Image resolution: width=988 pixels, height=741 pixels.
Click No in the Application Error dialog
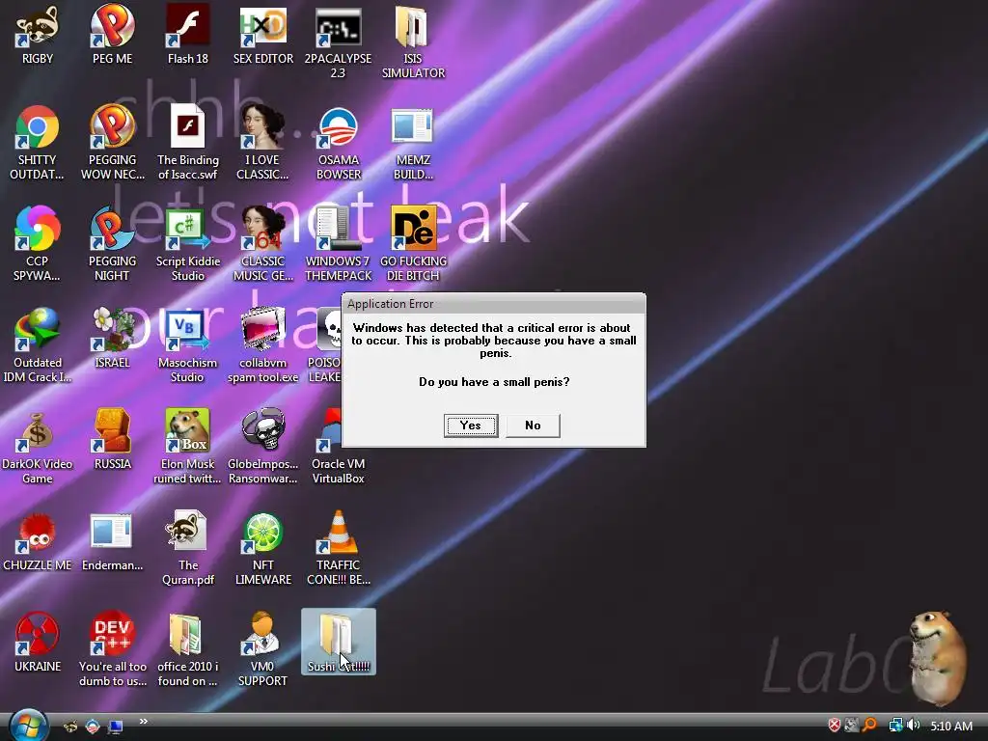[533, 425]
